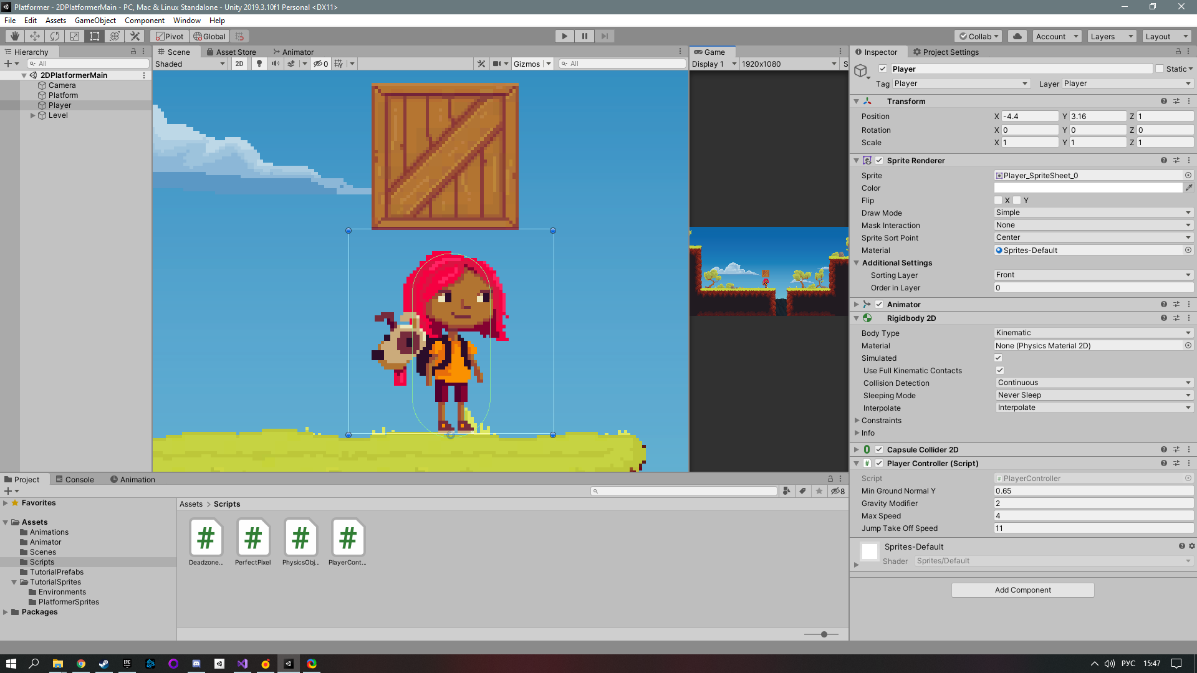
Task: Toggle the Static checkbox
Action: coord(1160,69)
